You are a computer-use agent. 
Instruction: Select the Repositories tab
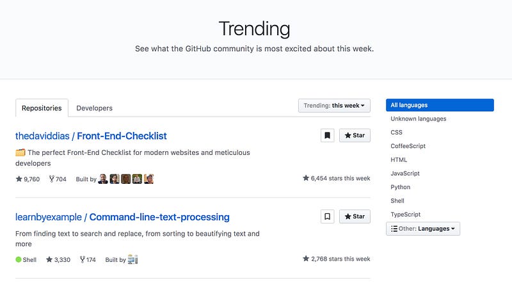pos(42,108)
